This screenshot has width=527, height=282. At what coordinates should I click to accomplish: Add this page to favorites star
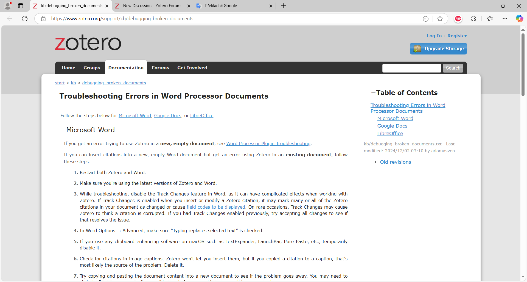point(440,19)
